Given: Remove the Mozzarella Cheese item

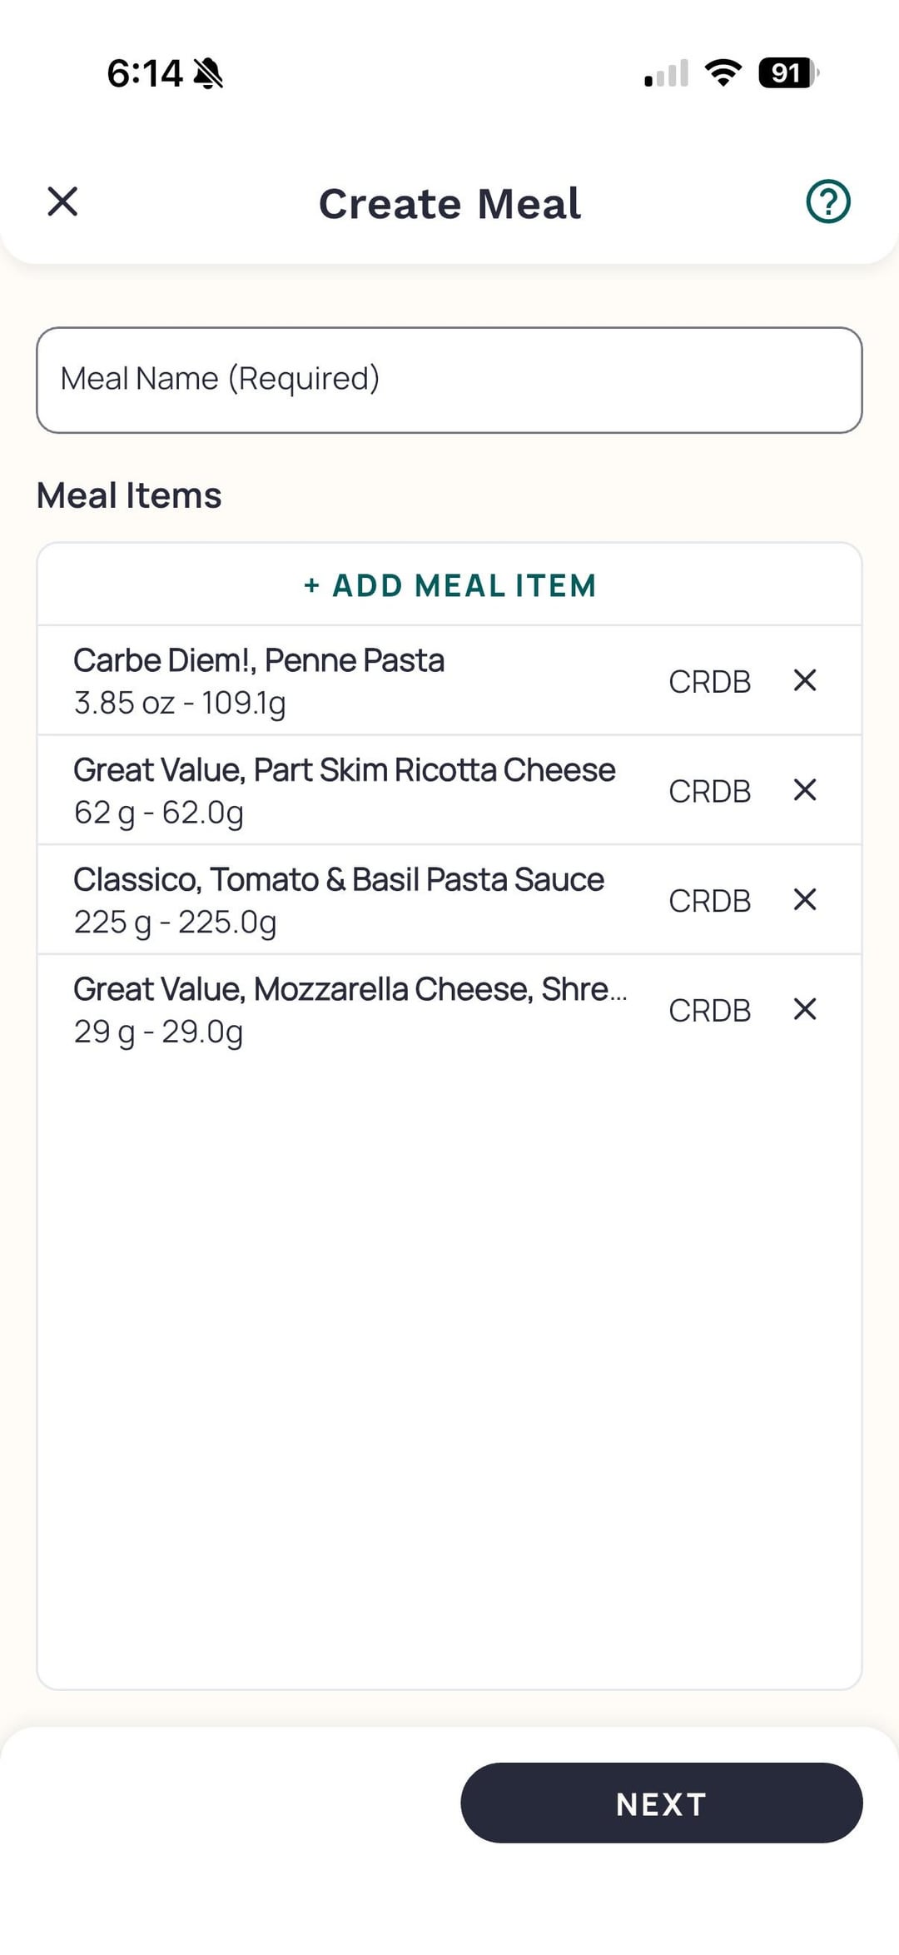Looking at the screenshot, I should 804,1009.
